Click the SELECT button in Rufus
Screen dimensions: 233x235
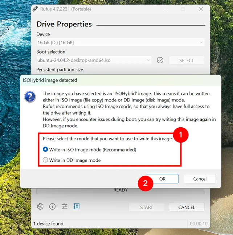coord(187,61)
